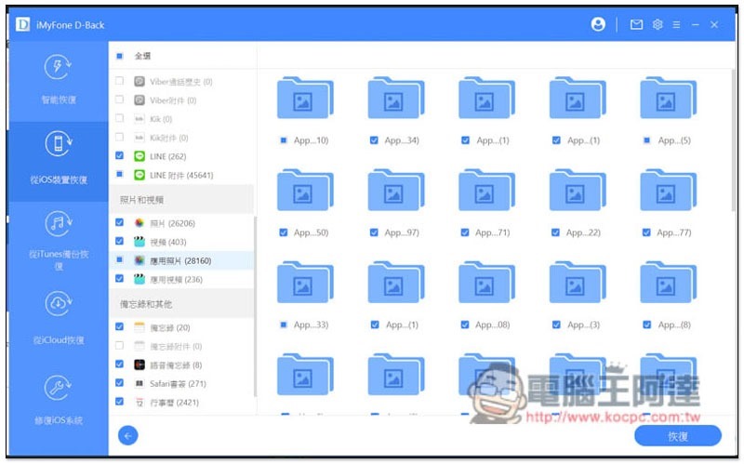
Task: Open the hamburger menu in title bar
Action: coord(676,25)
